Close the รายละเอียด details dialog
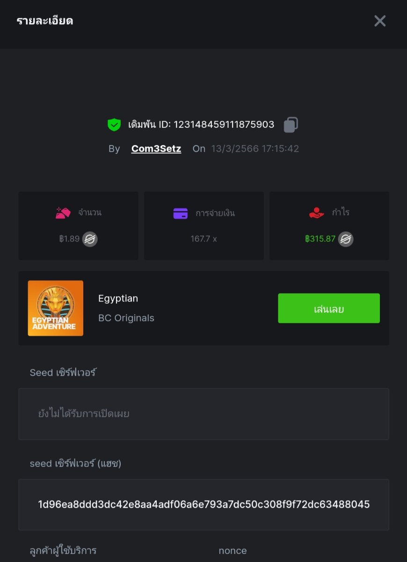 [x=380, y=21]
